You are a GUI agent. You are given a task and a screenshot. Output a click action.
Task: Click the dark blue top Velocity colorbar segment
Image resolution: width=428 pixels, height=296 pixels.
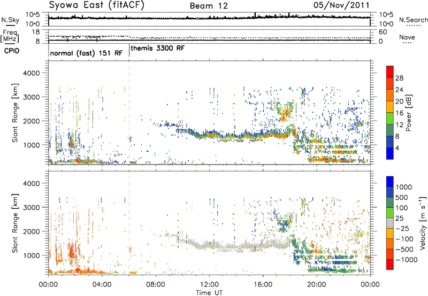coord(390,182)
